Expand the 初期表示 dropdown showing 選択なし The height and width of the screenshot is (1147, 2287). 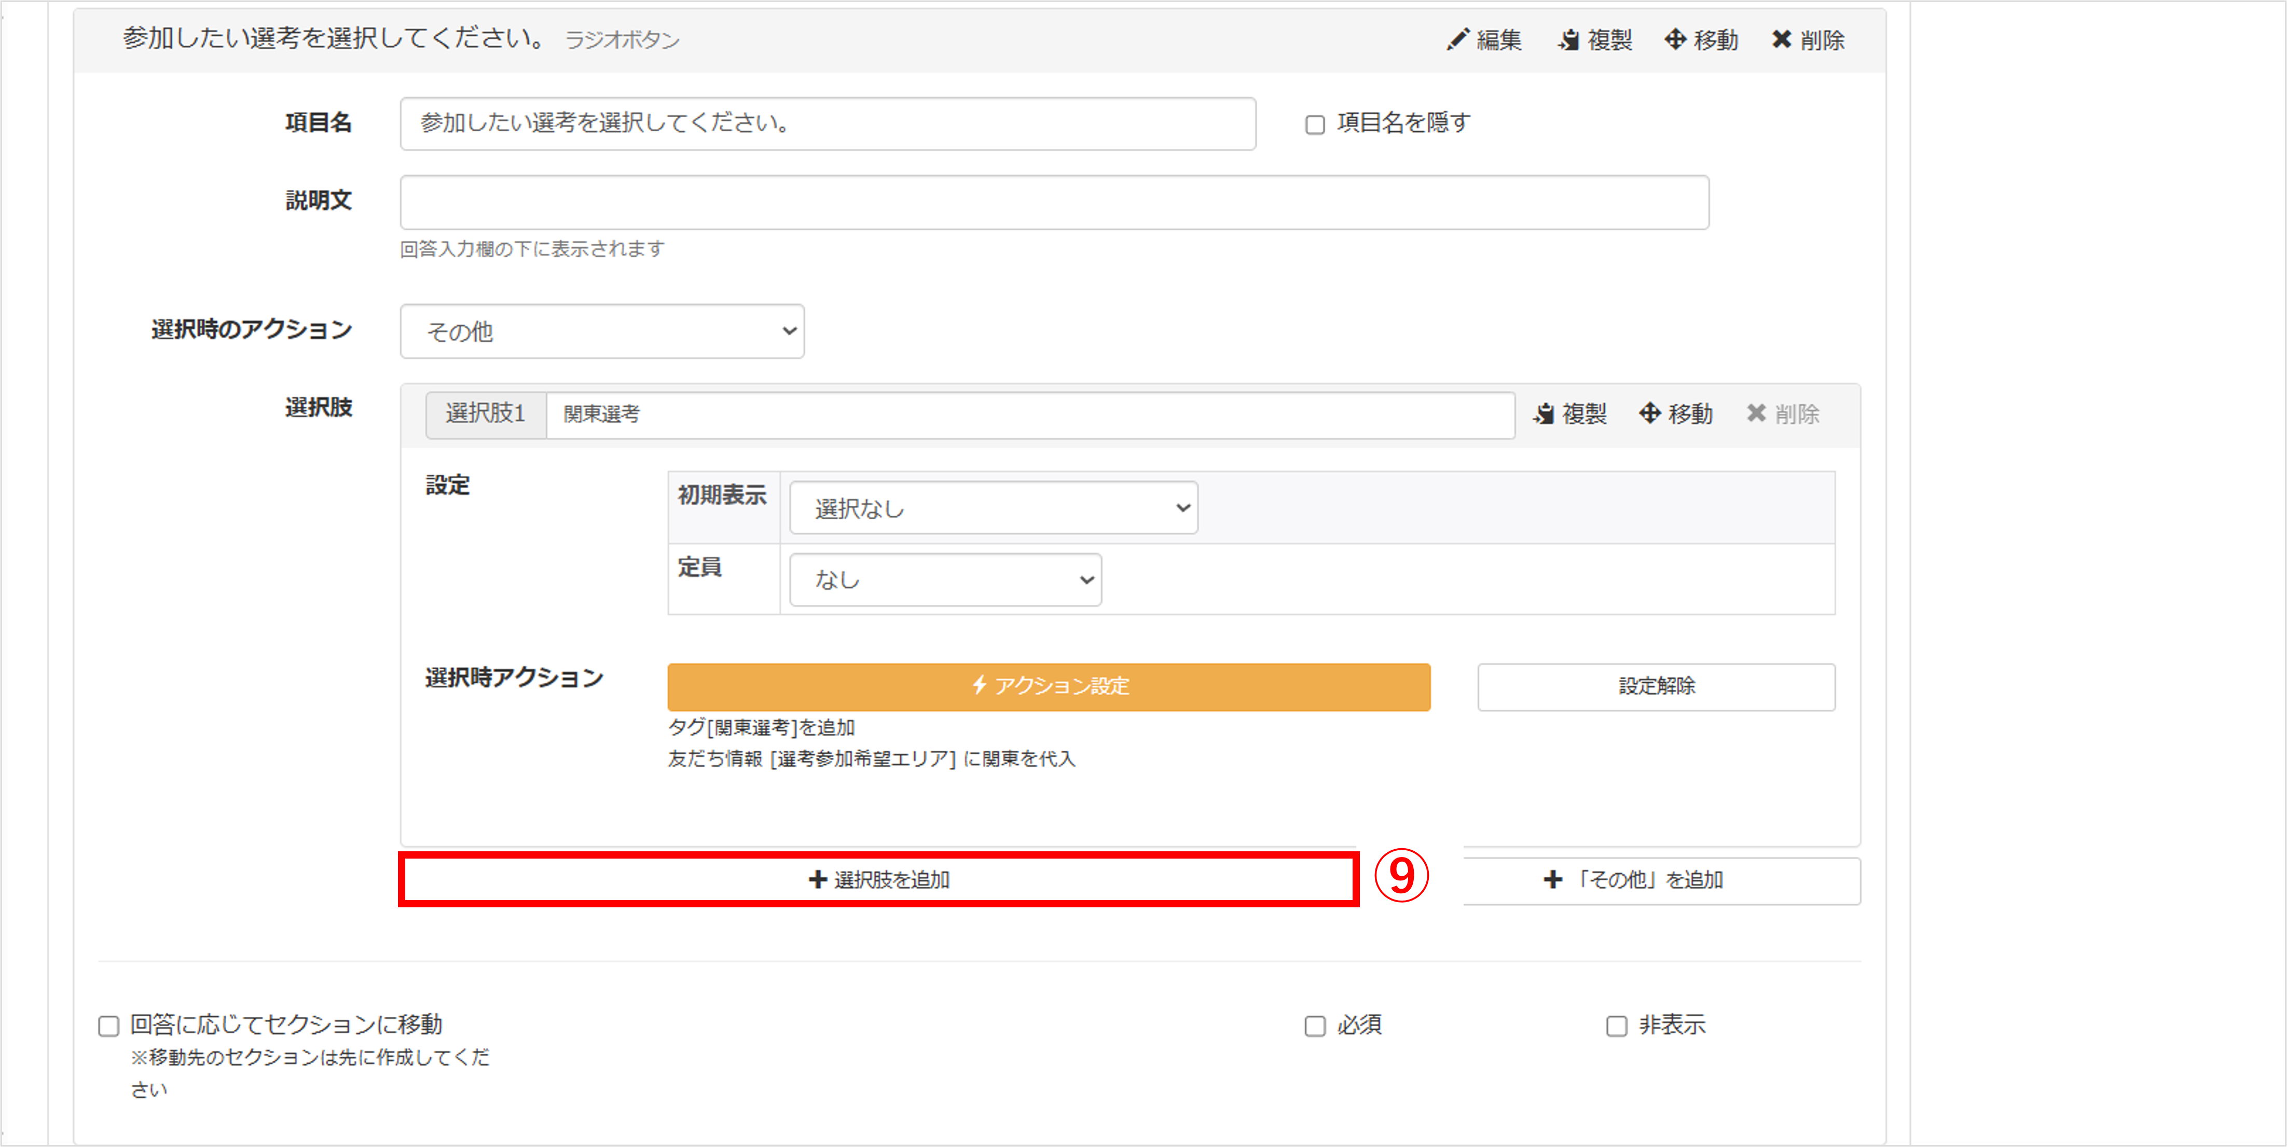(993, 508)
